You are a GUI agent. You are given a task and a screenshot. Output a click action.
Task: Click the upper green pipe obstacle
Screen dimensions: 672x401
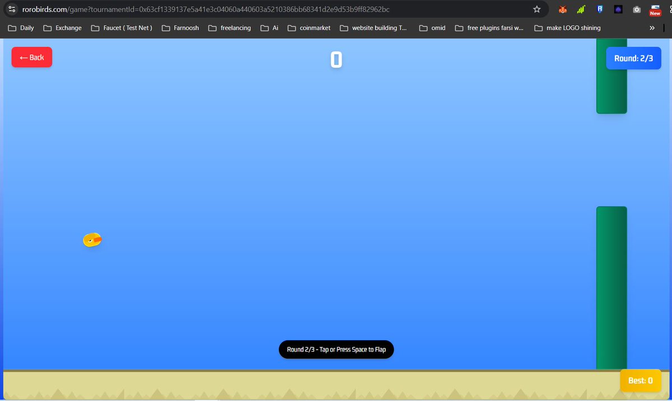pyautogui.click(x=612, y=76)
